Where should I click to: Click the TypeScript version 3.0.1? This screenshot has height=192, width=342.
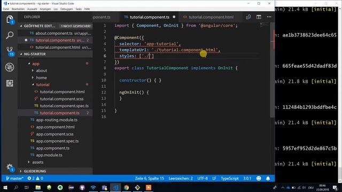[247, 178]
